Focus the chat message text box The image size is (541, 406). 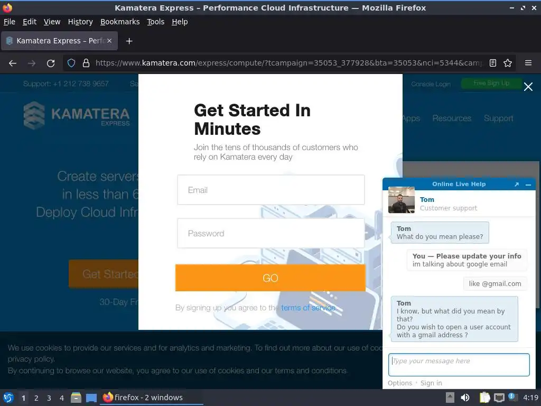click(459, 365)
